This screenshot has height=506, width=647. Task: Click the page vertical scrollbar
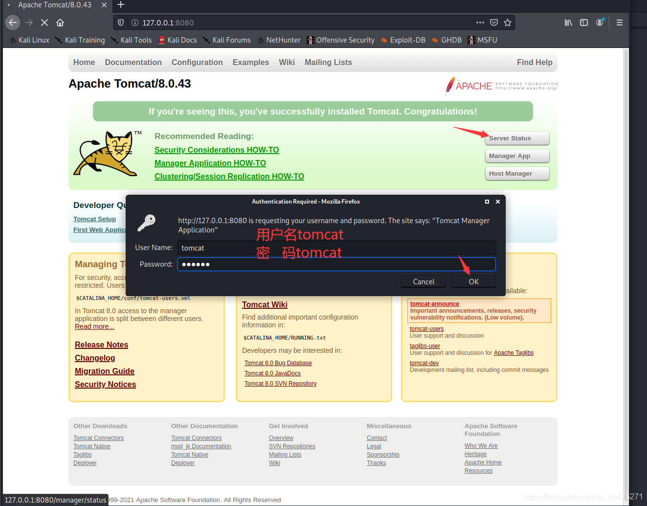tap(625, 274)
